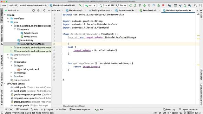Switch to the RetroService.kt tab
Viewport: 203px width, 114px height.
pos(150,10)
